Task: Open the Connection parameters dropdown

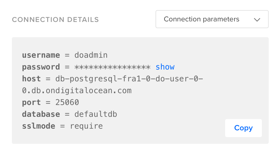Action: [212, 19]
